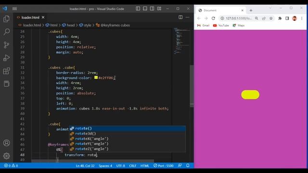The image size is (308, 173).
Task: Open the Gmail bookmark
Action: pyautogui.click(x=203, y=25)
